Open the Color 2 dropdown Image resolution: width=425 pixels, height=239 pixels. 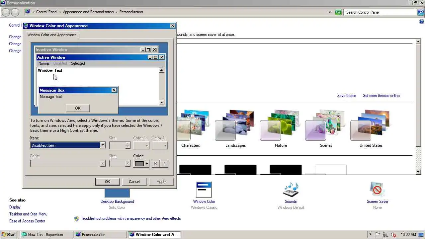(x=160, y=145)
